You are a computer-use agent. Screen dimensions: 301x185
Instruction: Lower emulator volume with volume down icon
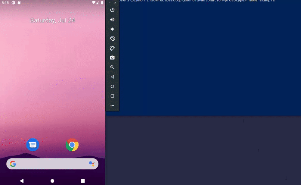click(112, 29)
